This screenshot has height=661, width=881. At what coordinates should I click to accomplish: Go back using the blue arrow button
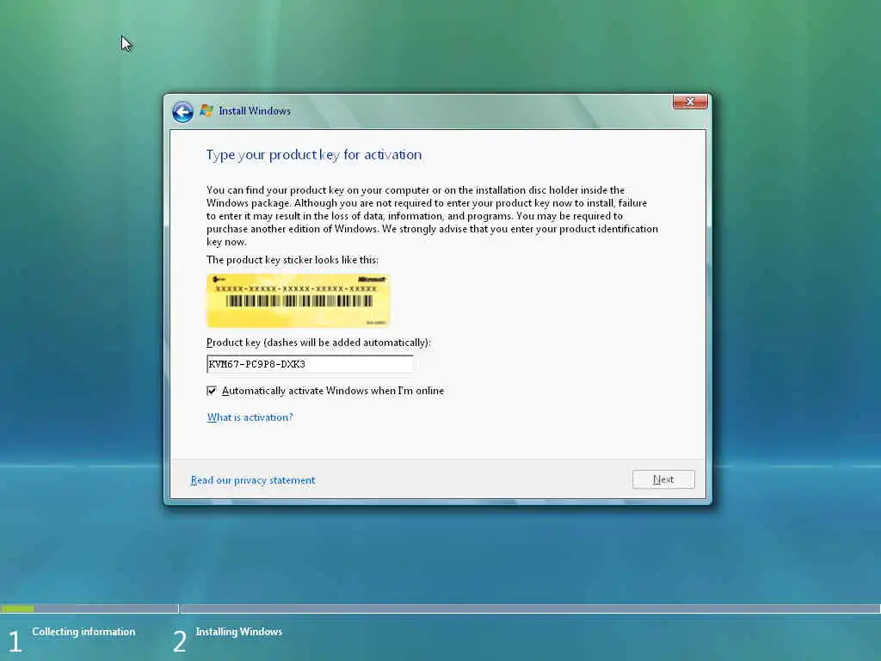point(182,112)
